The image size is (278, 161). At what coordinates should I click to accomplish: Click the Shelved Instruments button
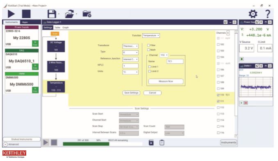(x=22, y=139)
